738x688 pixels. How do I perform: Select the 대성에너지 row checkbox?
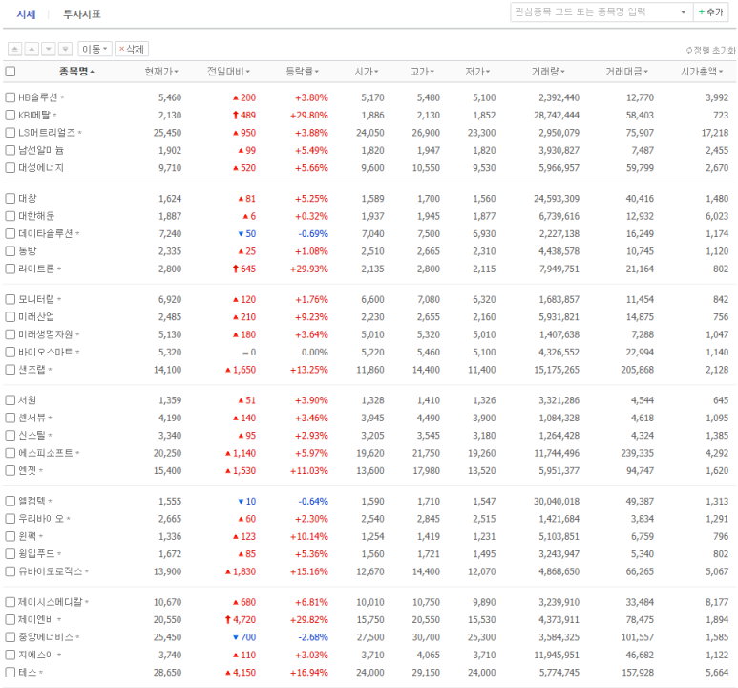point(10,168)
